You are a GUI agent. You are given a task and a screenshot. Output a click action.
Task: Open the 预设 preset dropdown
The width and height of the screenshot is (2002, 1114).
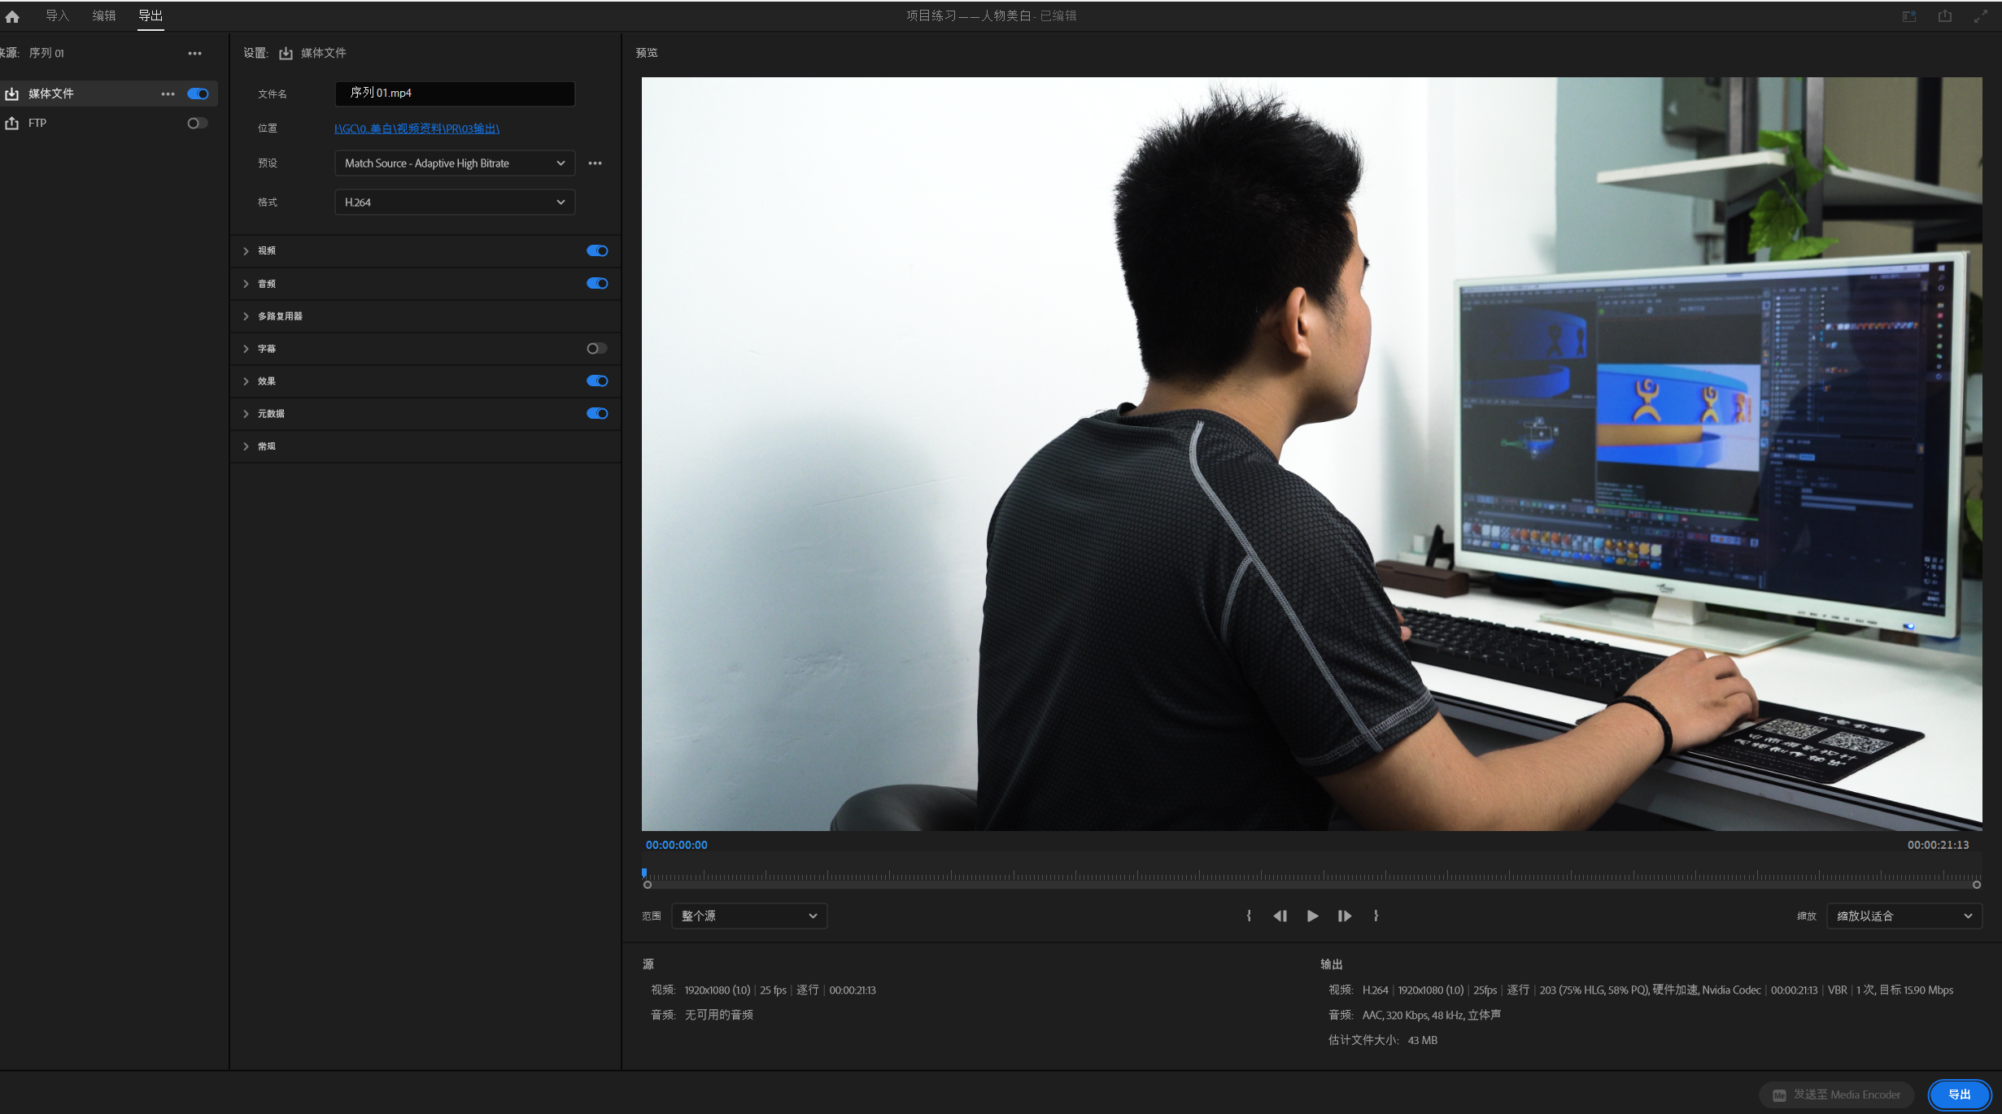coord(454,163)
